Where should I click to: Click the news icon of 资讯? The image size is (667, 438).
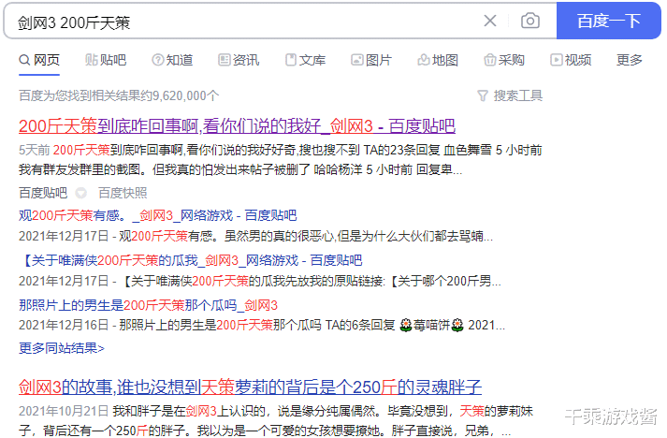click(225, 60)
